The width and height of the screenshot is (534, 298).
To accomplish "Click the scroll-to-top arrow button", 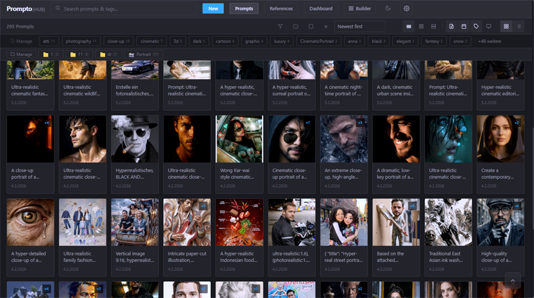I will (x=513, y=281).
